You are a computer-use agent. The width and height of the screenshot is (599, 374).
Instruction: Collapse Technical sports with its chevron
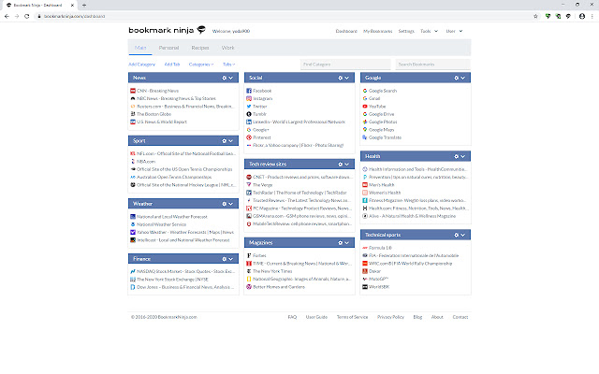pos(462,235)
